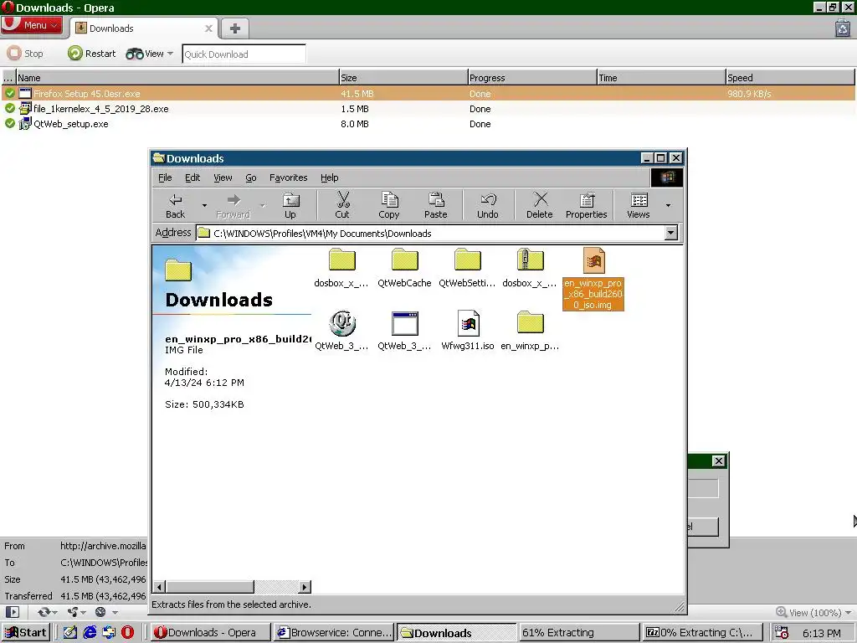The width and height of the screenshot is (857, 643).
Task: Select the Wfwg311.iso file
Action: pos(467,331)
